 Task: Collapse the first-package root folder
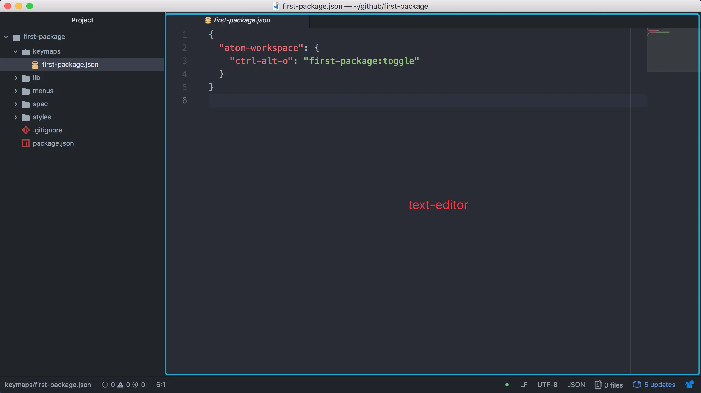point(6,37)
